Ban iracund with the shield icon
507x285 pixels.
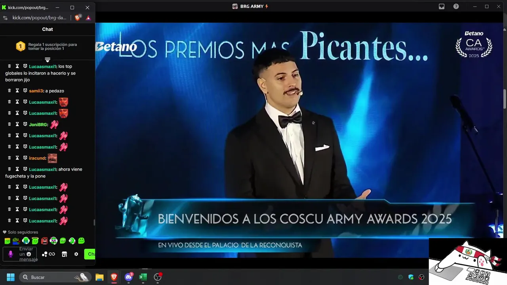click(25, 158)
